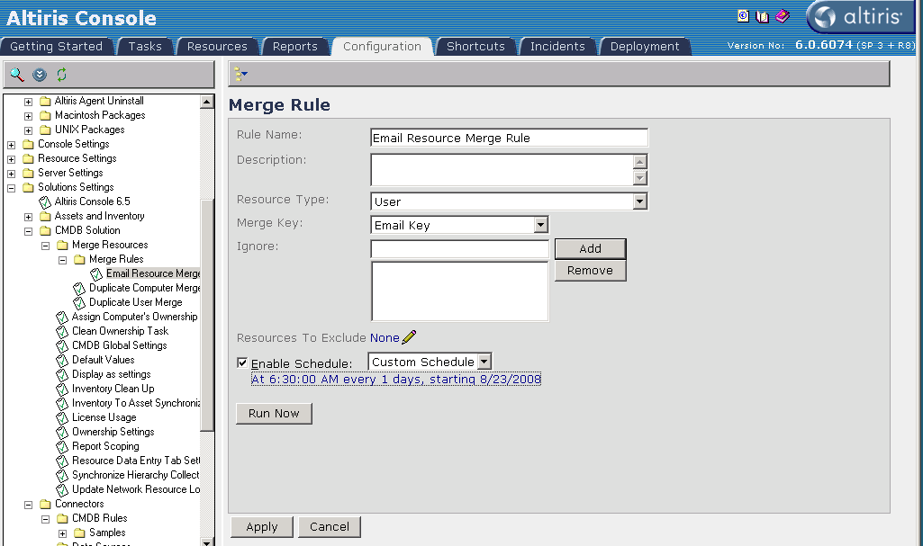
Task: Open the Custom Schedule dropdown
Action: (484, 362)
